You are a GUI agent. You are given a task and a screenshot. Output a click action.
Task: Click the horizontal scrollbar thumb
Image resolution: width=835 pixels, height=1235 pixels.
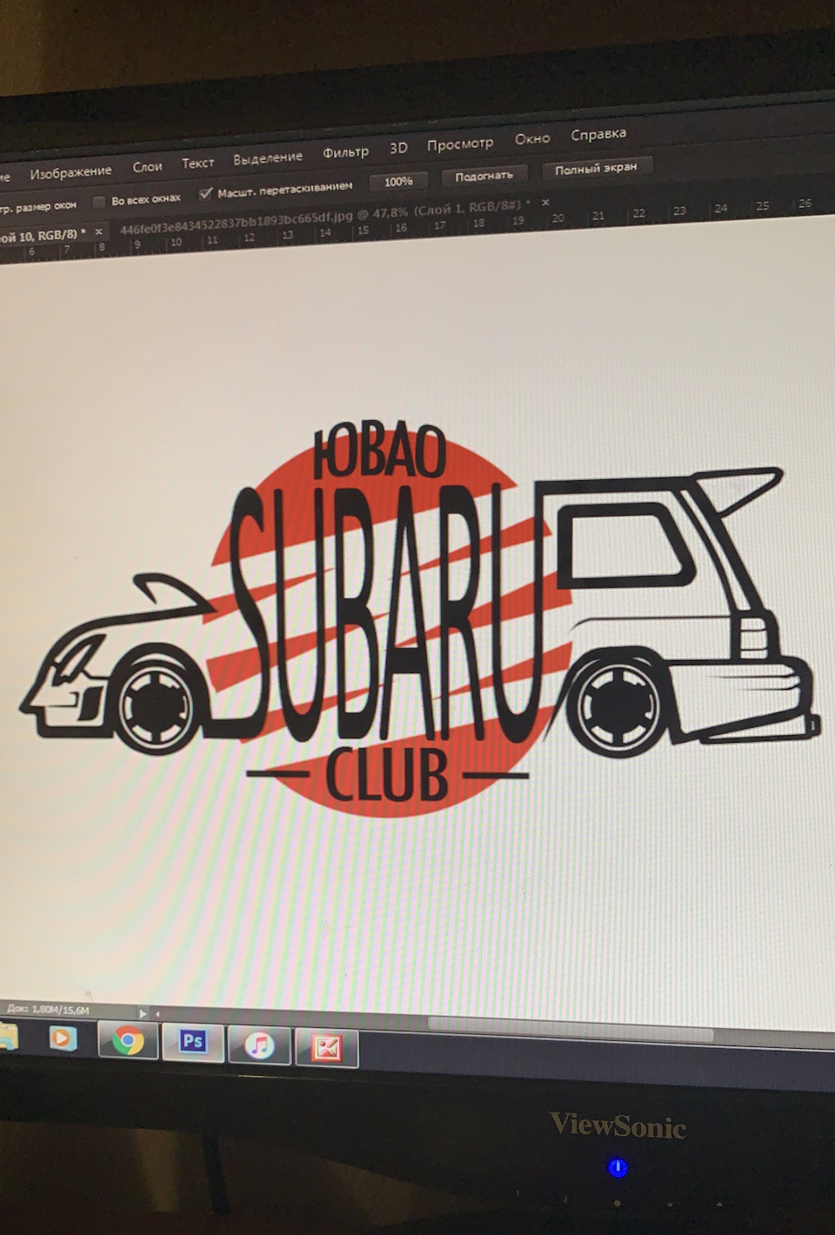click(x=570, y=1029)
